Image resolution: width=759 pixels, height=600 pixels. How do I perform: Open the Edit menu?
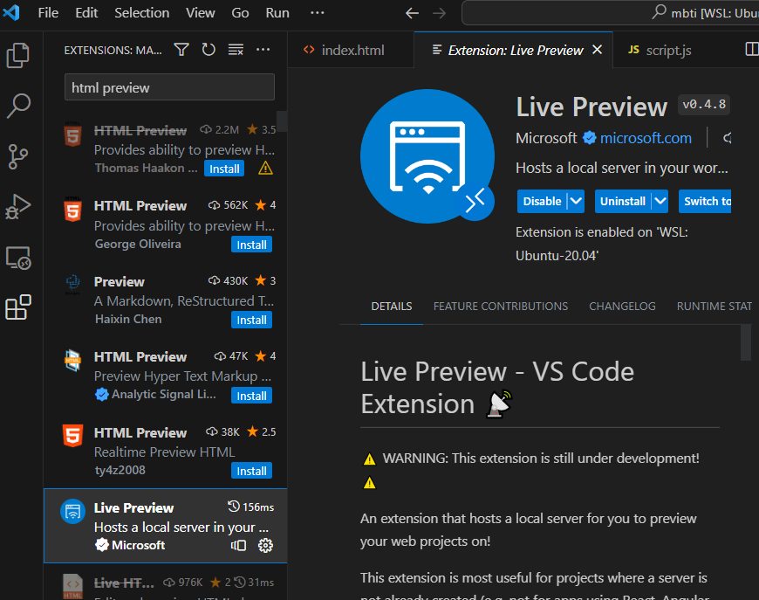pyautogui.click(x=86, y=12)
